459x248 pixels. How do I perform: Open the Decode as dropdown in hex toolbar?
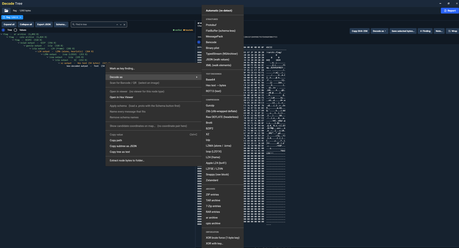click(x=379, y=31)
